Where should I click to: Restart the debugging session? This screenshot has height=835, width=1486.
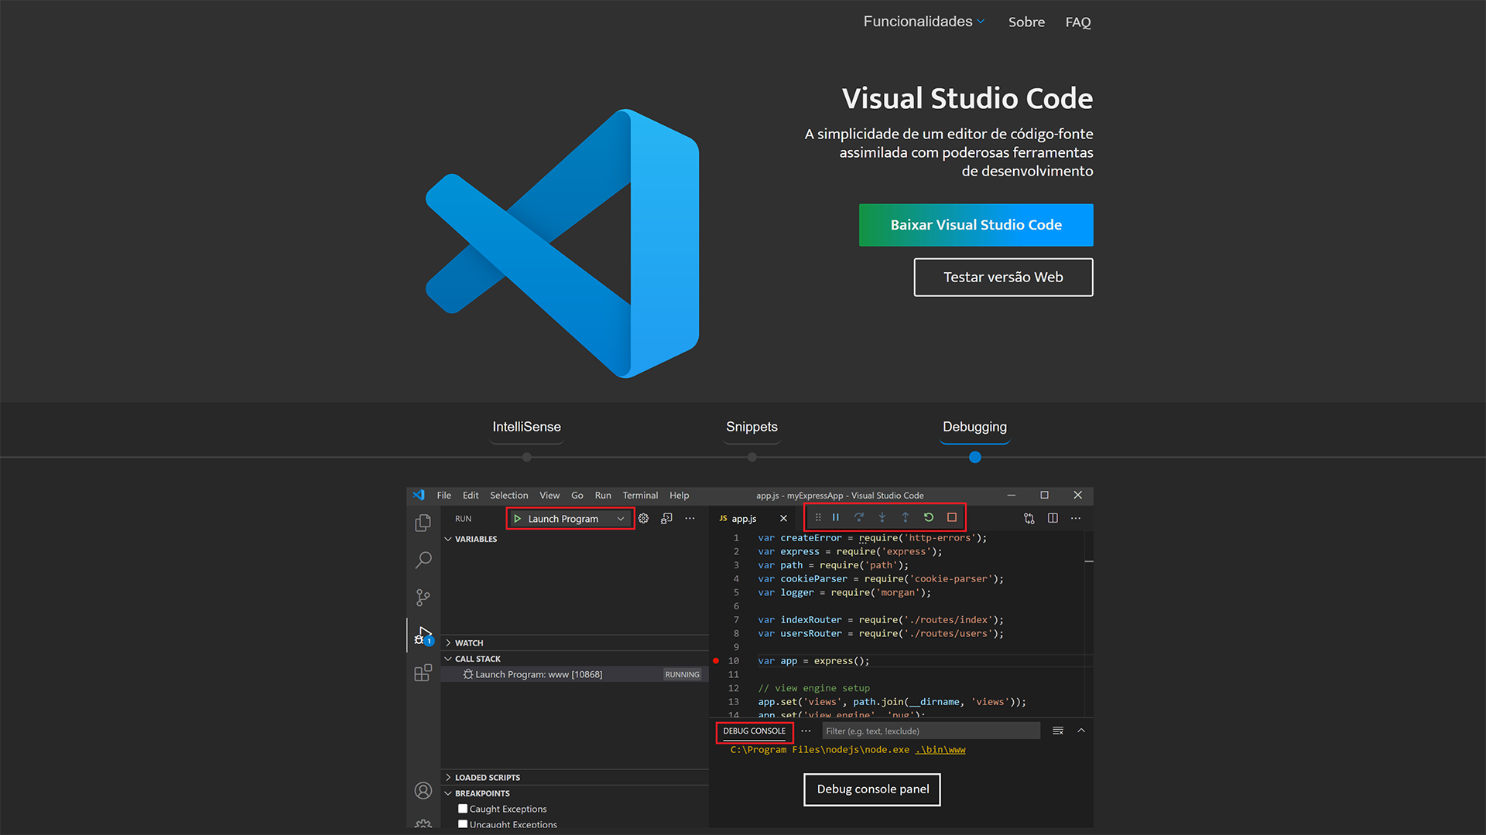click(929, 517)
